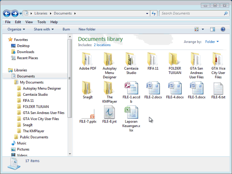This screenshot has height=174, width=232.
Task: Select the FILE-7.pptx PowerPoint file
Action: 88,116
